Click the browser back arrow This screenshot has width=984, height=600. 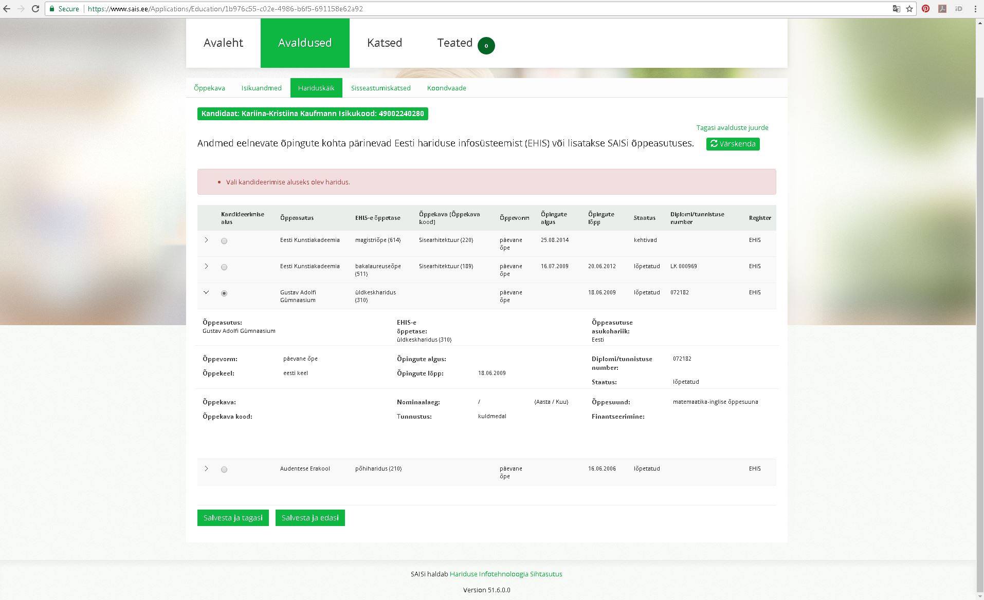point(7,9)
